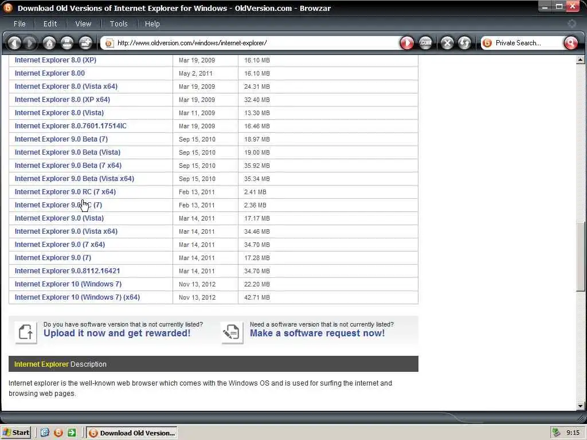587x440 pixels.
Task: Open the Tools menu
Action: pos(119,23)
